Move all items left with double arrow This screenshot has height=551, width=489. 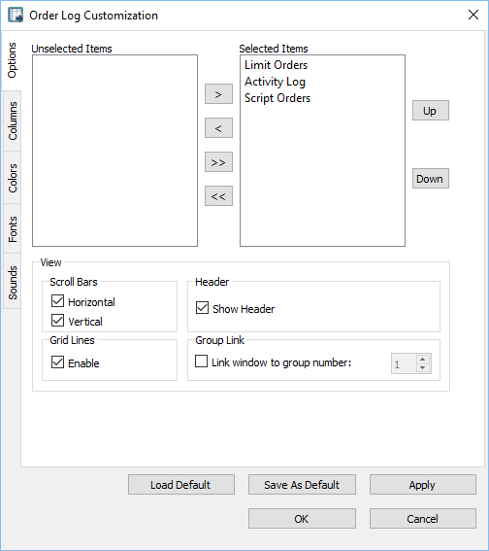click(x=218, y=196)
